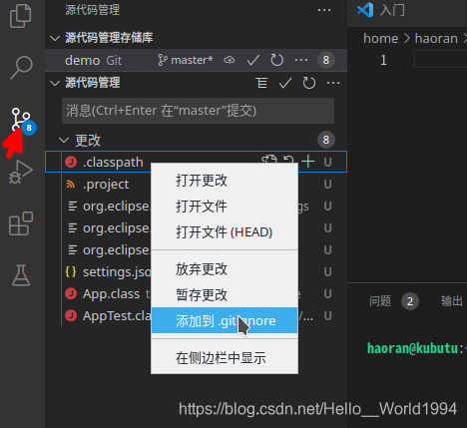Viewport: 467px width, 428px height.
Task: Publish changes with the cloud upload icon
Action: pos(230,60)
